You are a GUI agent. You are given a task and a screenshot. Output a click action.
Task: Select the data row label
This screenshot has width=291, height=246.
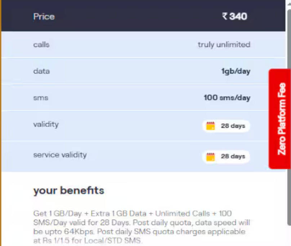pos(41,71)
